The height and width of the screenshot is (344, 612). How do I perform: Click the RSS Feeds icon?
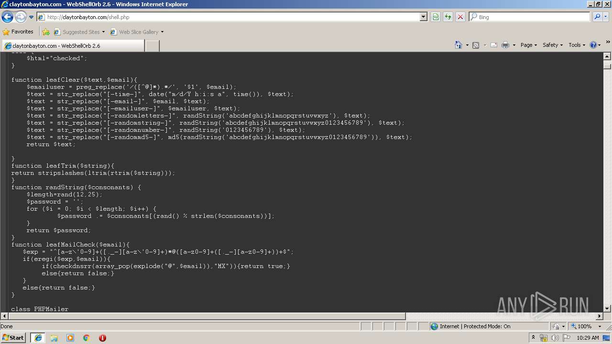pyautogui.click(x=476, y=45)
